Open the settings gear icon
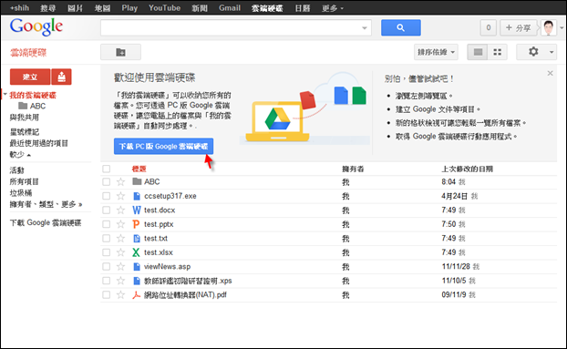Image resolution: width=567 pixels, height=349 pixels. [533, 52]
